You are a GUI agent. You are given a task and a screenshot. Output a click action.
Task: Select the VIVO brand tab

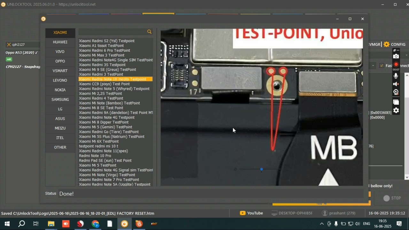(60, 52)
